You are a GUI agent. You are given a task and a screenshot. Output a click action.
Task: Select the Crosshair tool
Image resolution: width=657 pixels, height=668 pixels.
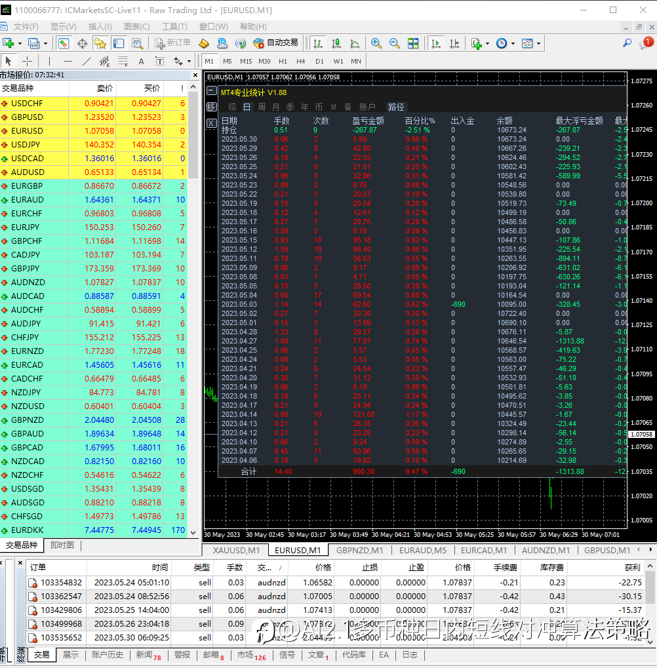[x=27, y=61]
